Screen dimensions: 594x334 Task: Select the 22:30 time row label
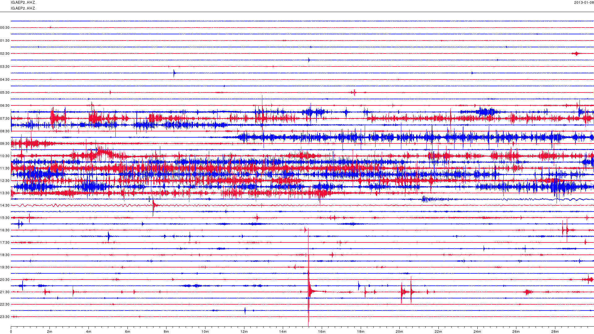click(x=5, y=304)
